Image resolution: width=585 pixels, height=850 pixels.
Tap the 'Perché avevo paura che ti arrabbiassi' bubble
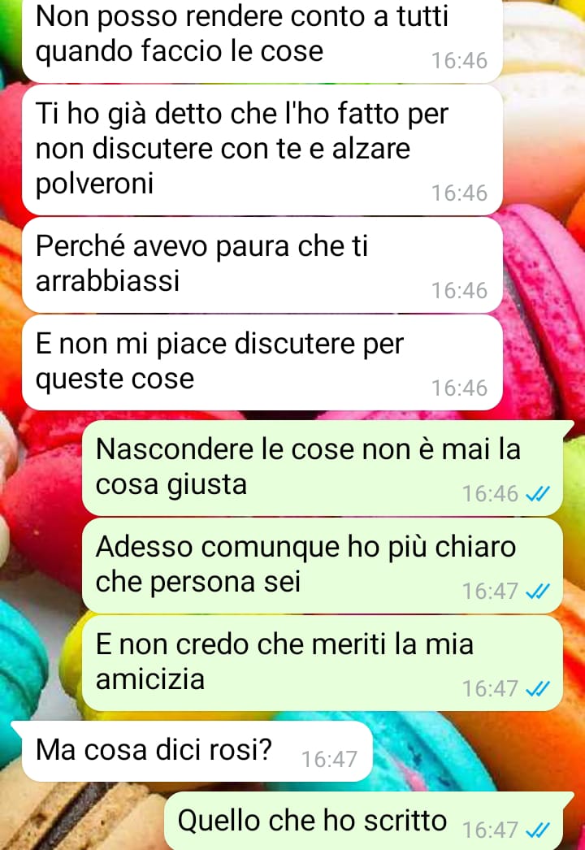point(262,265)
